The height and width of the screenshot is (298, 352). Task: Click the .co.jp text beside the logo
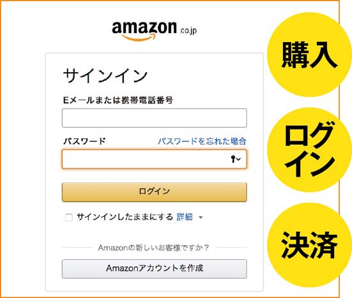pyautogui.click(x=188, y=31)
